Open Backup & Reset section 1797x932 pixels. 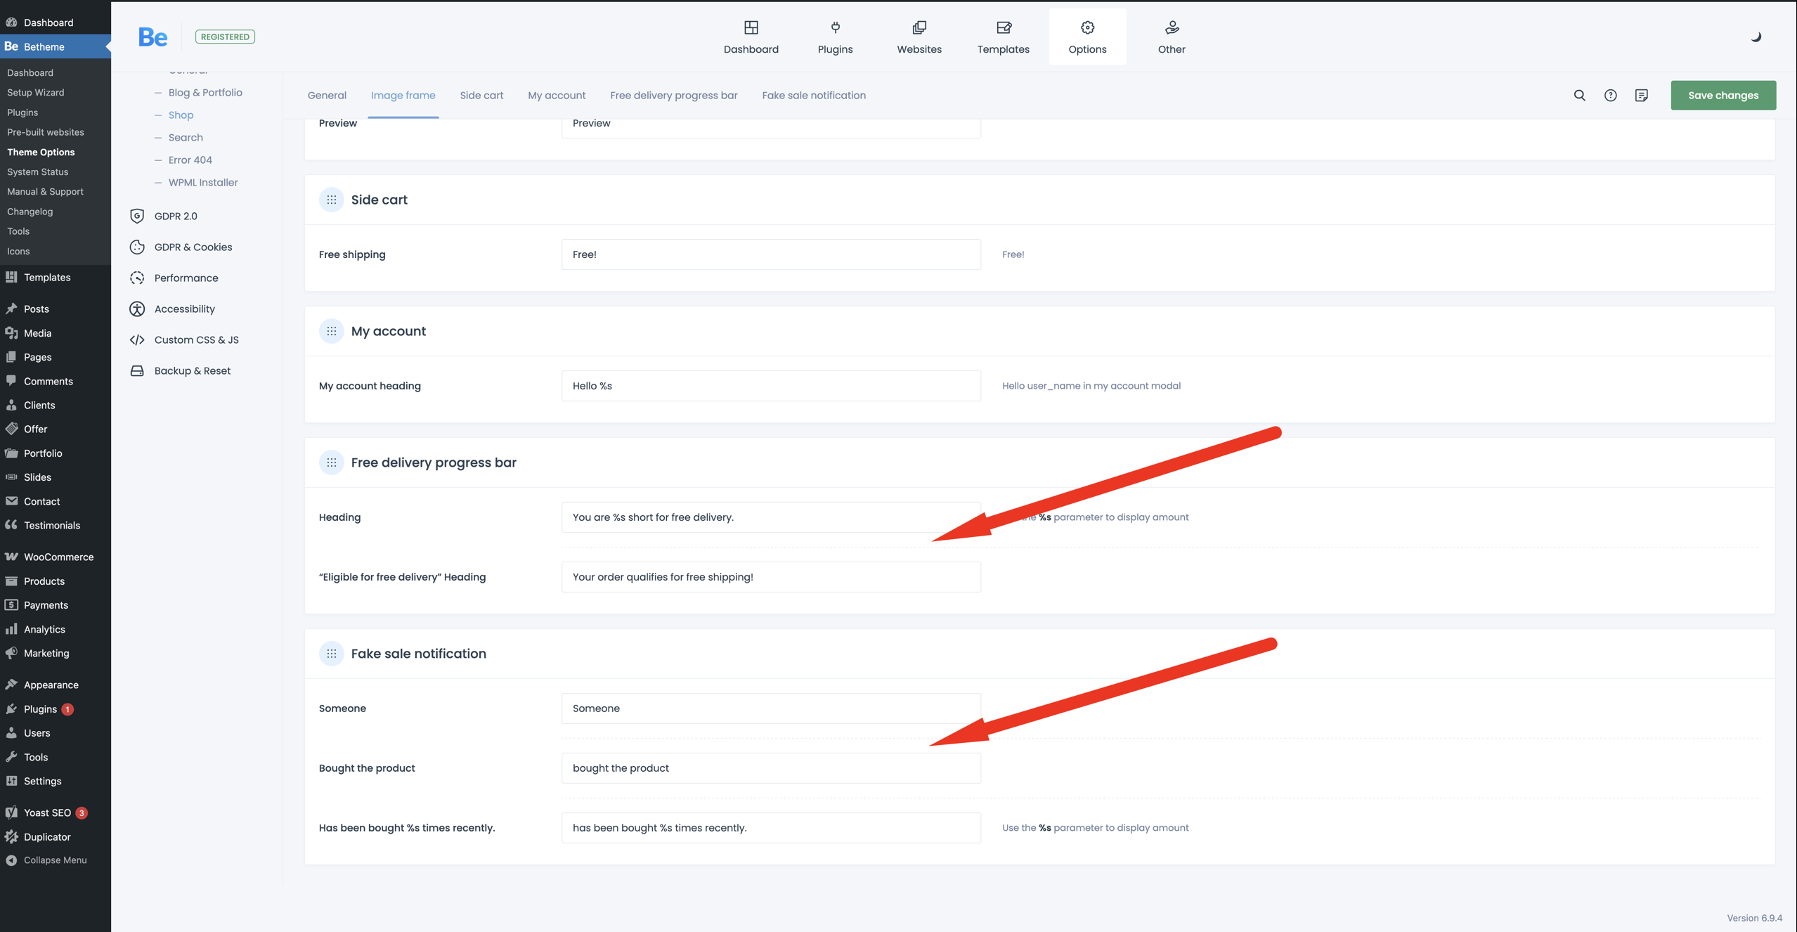(x=192, y=370)
